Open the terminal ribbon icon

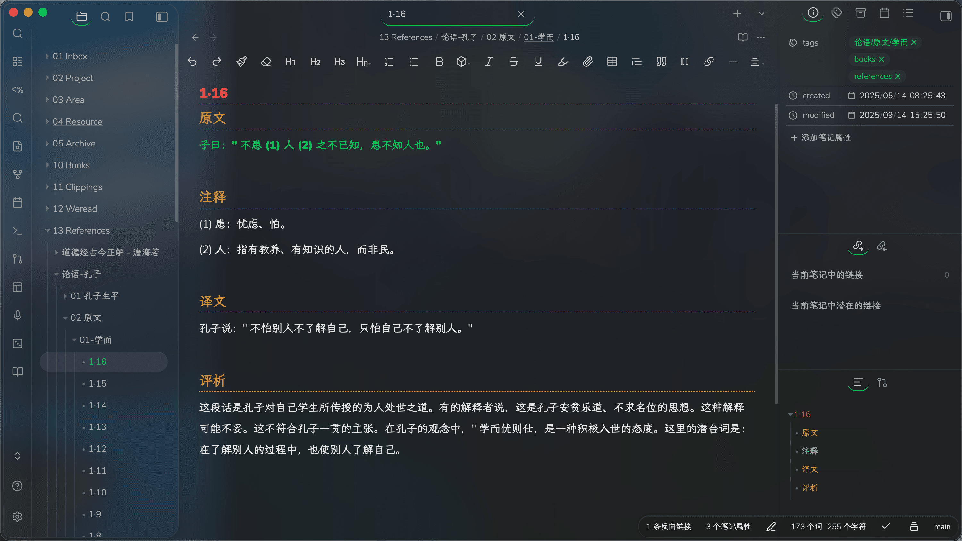pos(18,231)
